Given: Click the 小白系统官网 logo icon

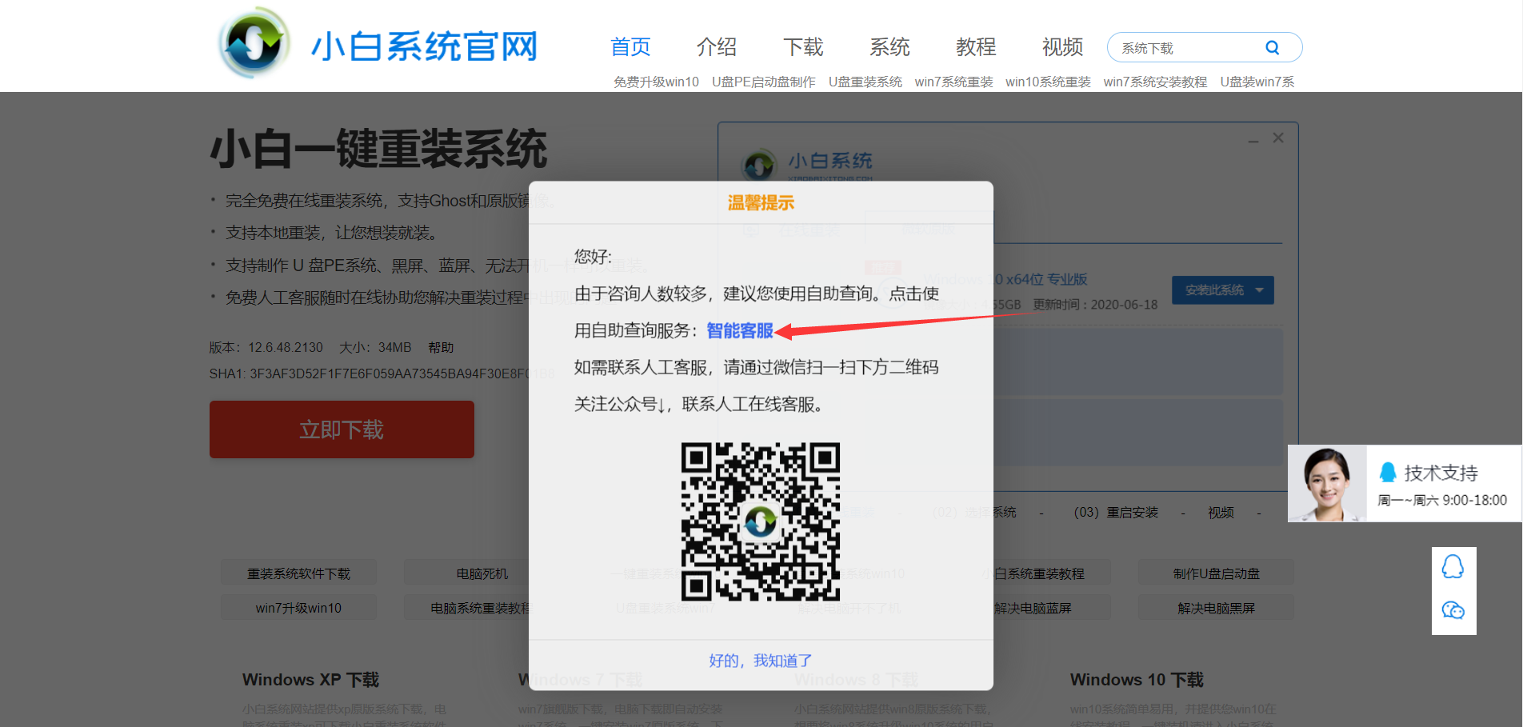Looking at the screenshot, I should pyautogui.click(x=254, y=42).
